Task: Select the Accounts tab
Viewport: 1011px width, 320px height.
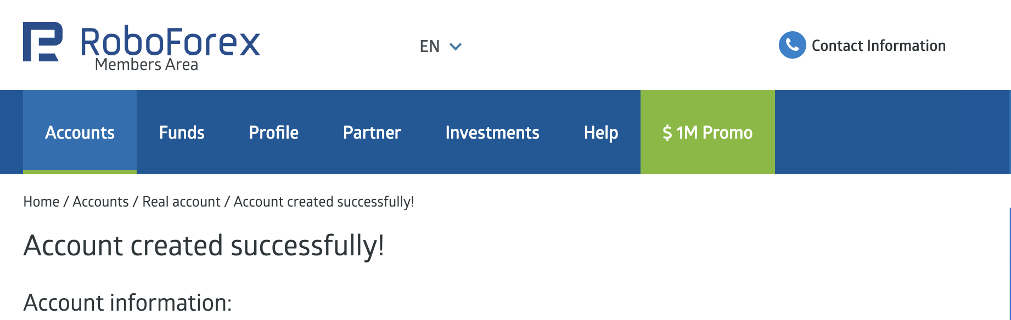Action: pos(80,133)
